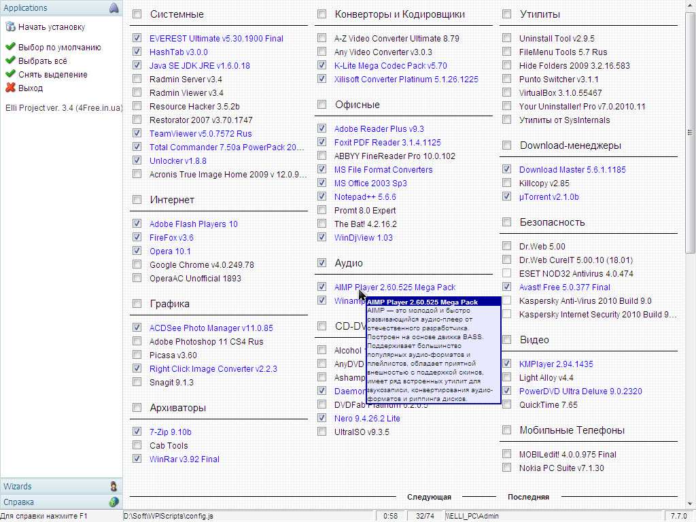The width and height of the screenshot is (696, 522).
Task: Uncheck Avast! Free 5.0.377 Final
Action: pos(506,288)
